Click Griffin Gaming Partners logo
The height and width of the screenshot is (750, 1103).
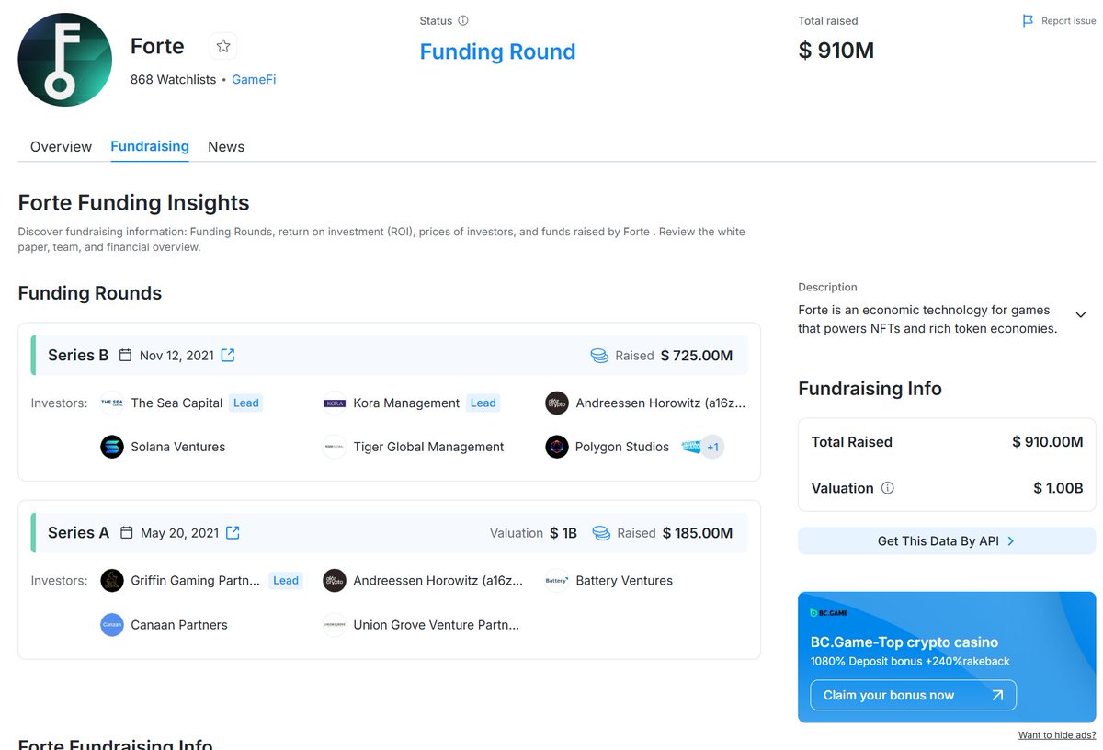pyautogui.click(x=112, y=580)
